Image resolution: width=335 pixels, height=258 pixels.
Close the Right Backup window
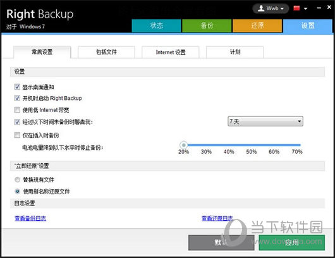point(329,7)
